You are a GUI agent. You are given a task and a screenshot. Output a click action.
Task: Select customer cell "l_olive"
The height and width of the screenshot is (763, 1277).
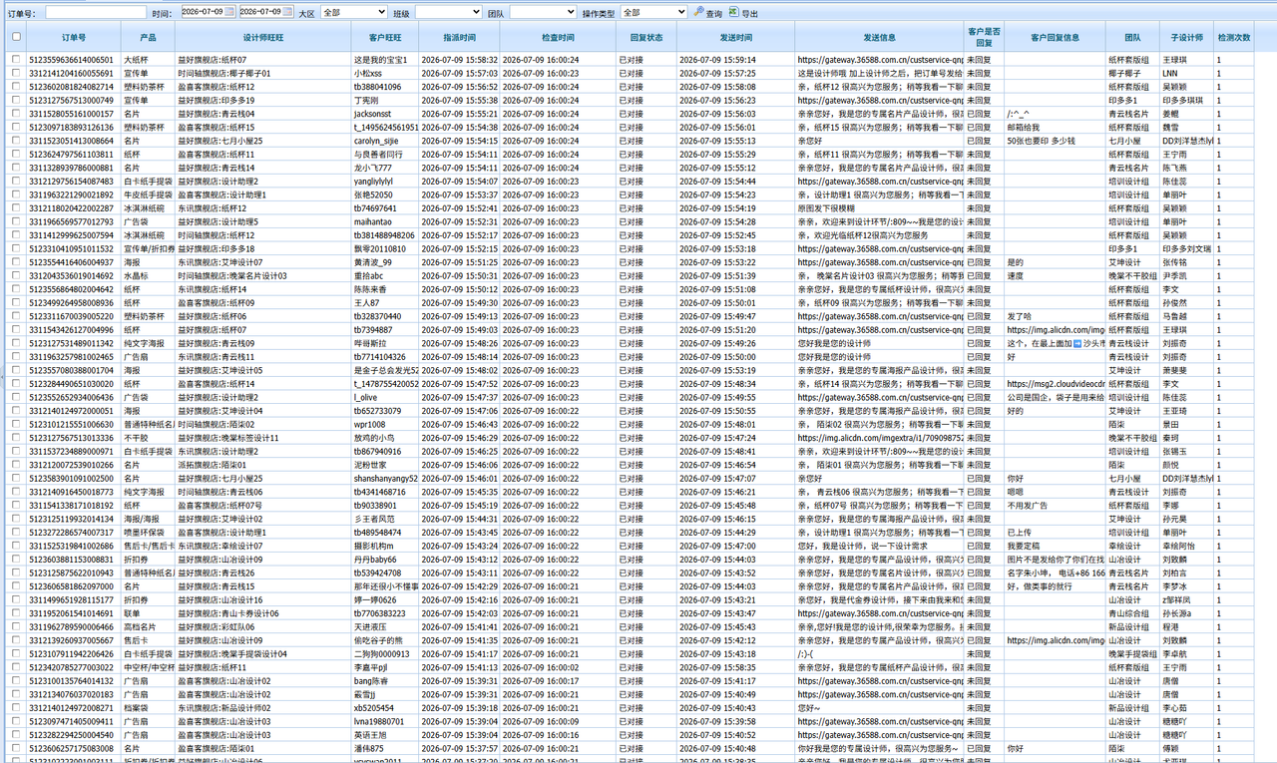point(386,397)
